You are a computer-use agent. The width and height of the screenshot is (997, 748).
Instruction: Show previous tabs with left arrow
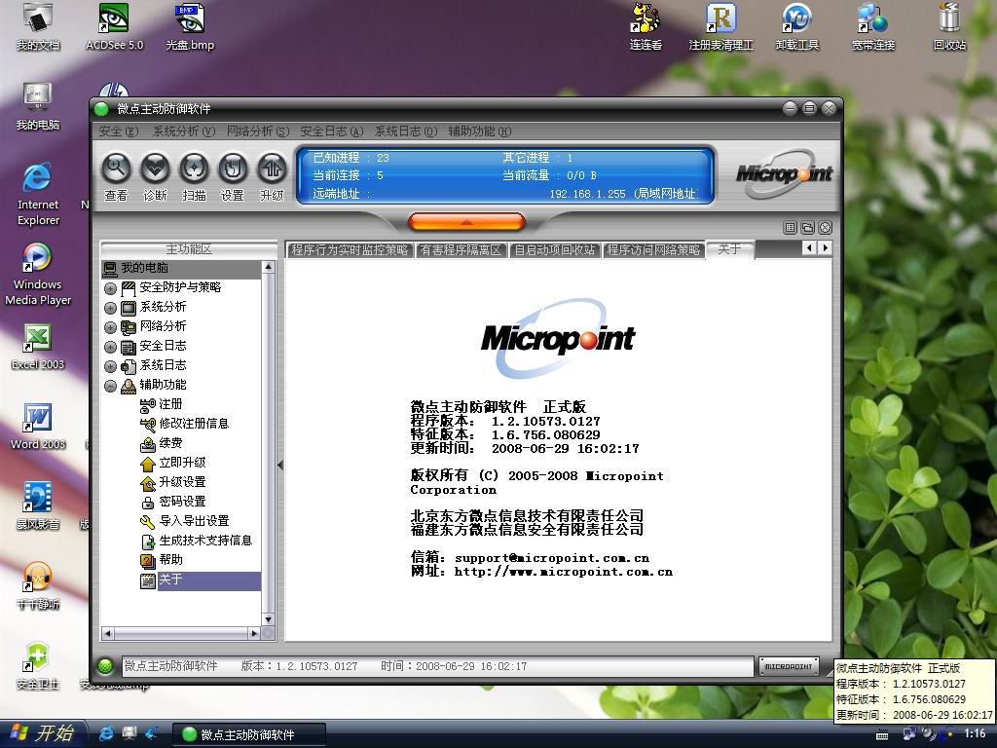click(x=809, y=248)
